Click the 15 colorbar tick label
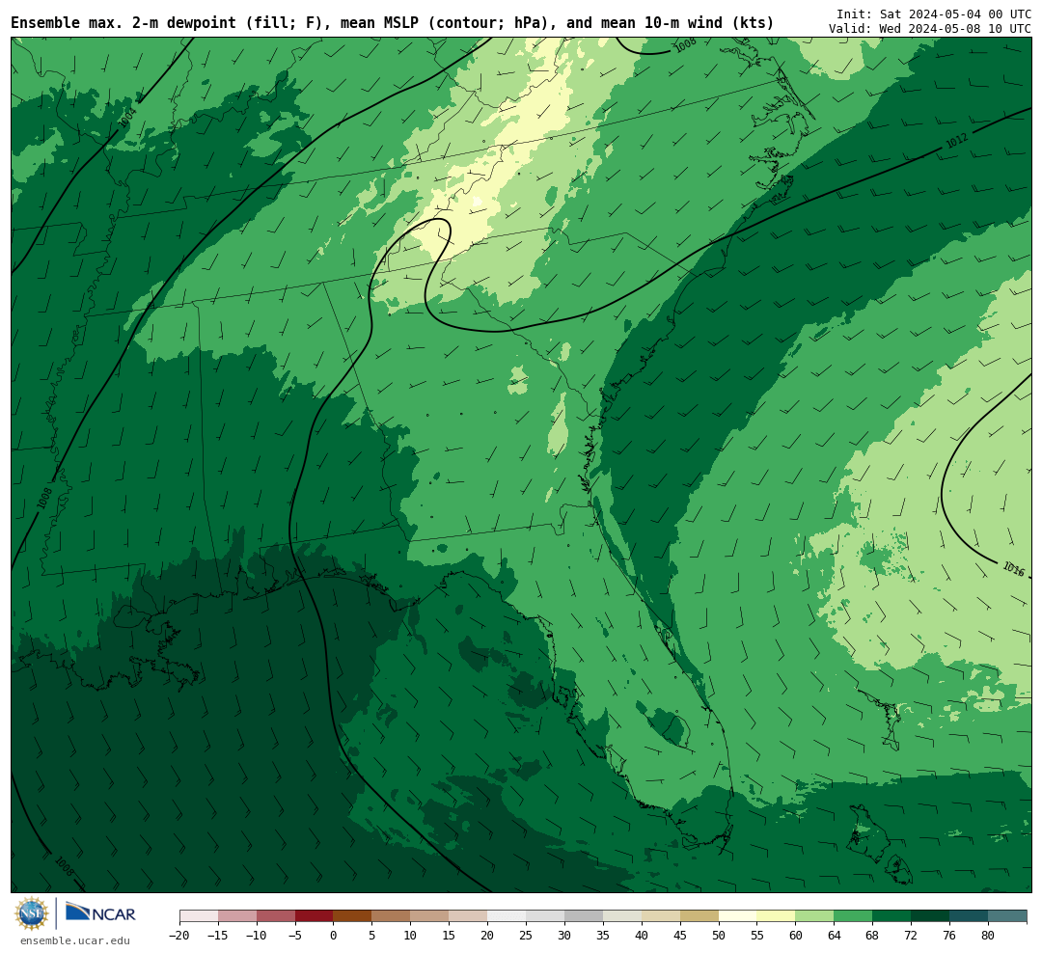This screenshot has width=1042, height=953. [450, 935]
